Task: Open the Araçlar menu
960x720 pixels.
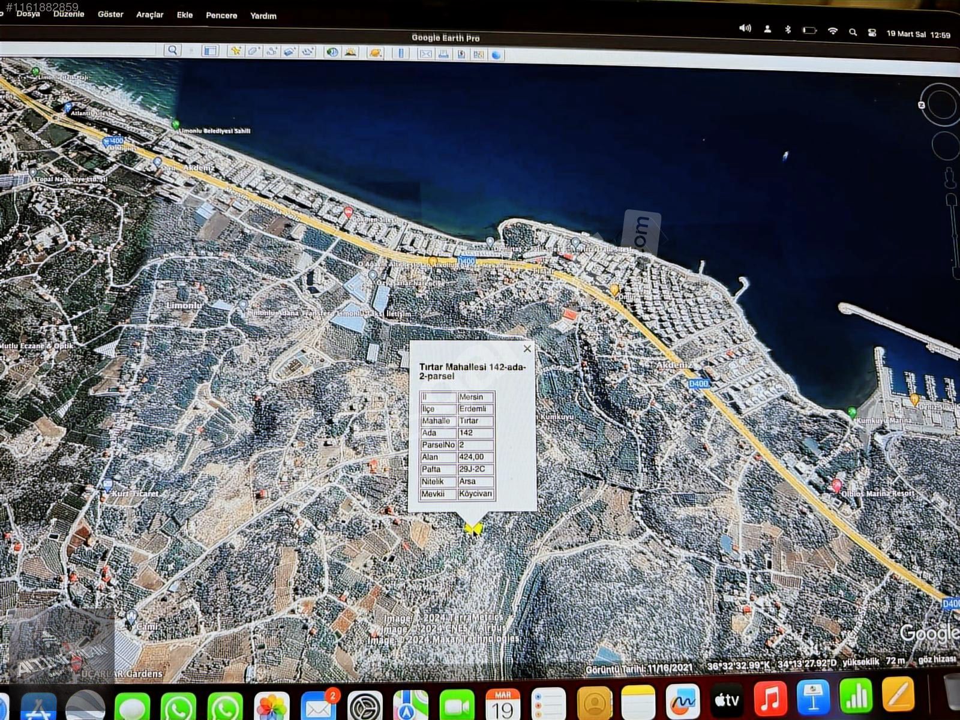Action: click(x=149, y=14)
